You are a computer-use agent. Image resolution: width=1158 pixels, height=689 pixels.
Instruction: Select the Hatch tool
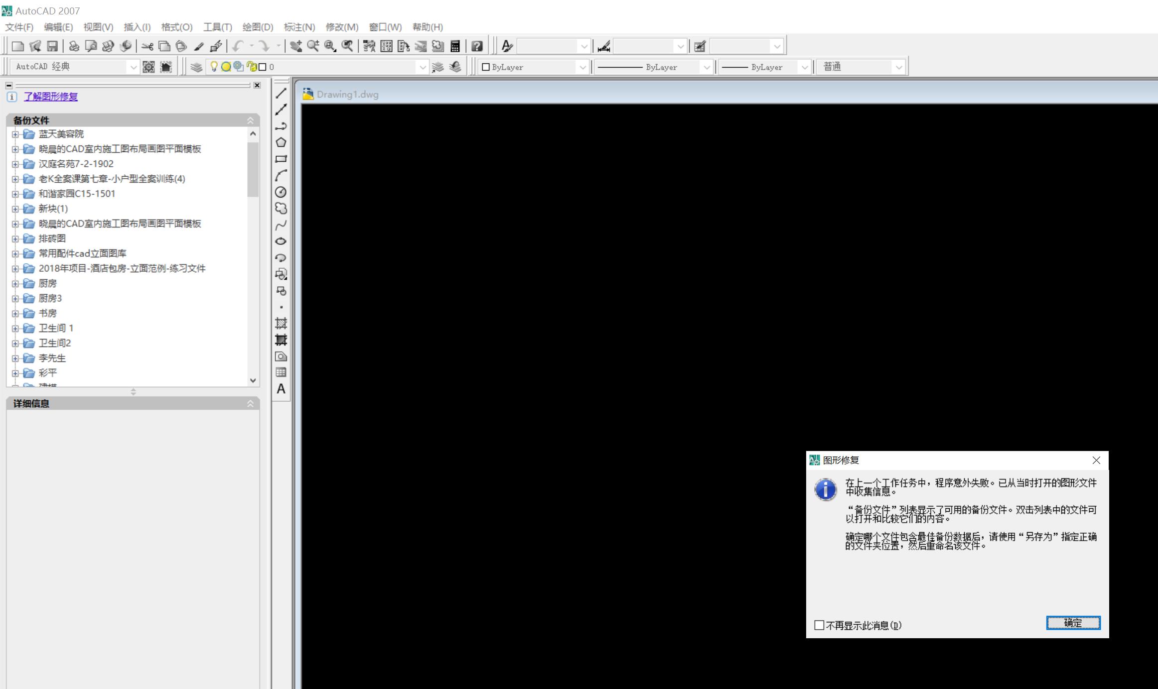(x=281, y=324)
